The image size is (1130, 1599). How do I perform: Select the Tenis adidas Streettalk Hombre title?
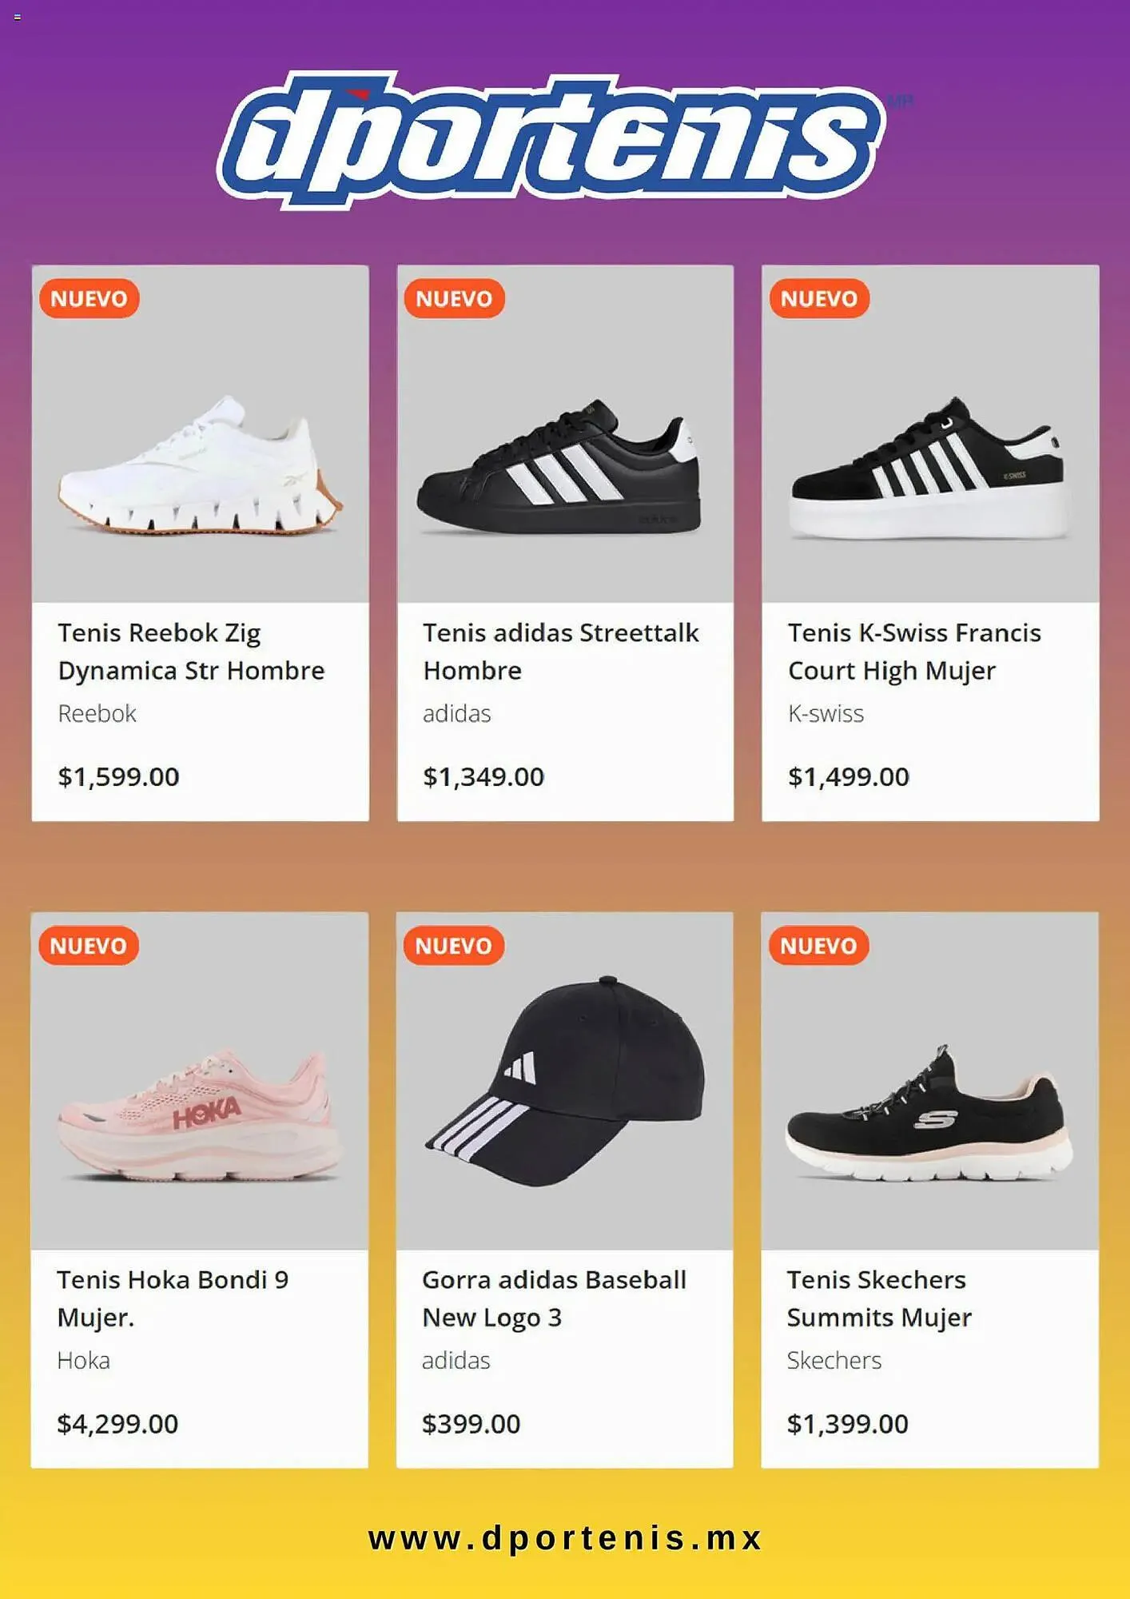point(560,652)
